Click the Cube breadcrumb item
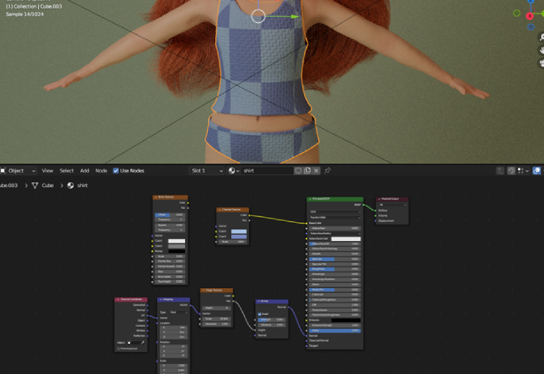The height and width of the screenshot is (374, 544). 48,186
